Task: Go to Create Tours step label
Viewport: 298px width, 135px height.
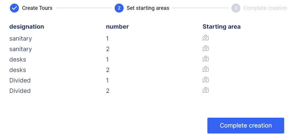Action: [37, 8]
